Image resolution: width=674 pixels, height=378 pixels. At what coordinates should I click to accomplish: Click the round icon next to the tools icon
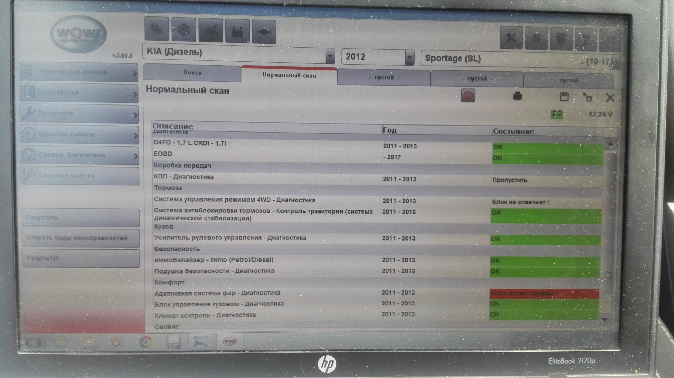tap(536, 38)
